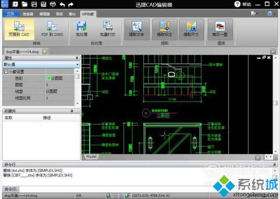
Task: Pin the 命令行 command line panel
Action: click(x=274, y=164)
